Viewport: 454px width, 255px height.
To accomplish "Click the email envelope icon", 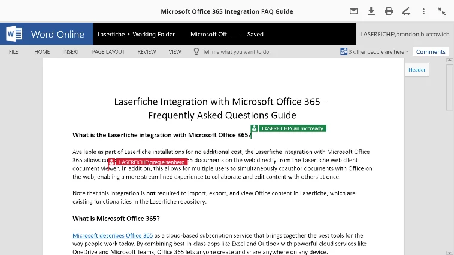I will [x=353, y=11].
